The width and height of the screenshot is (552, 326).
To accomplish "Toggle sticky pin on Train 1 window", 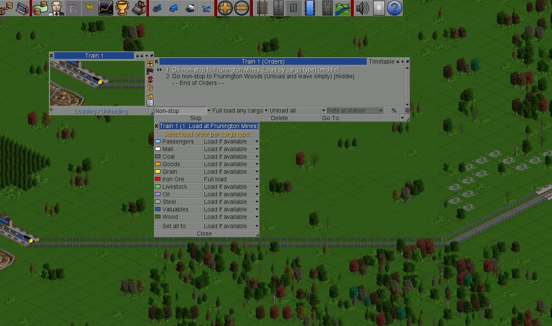I will pos(152,56).
